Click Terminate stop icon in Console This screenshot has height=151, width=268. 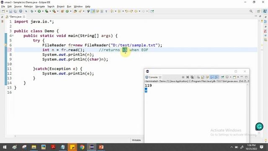tap(183, 77)
